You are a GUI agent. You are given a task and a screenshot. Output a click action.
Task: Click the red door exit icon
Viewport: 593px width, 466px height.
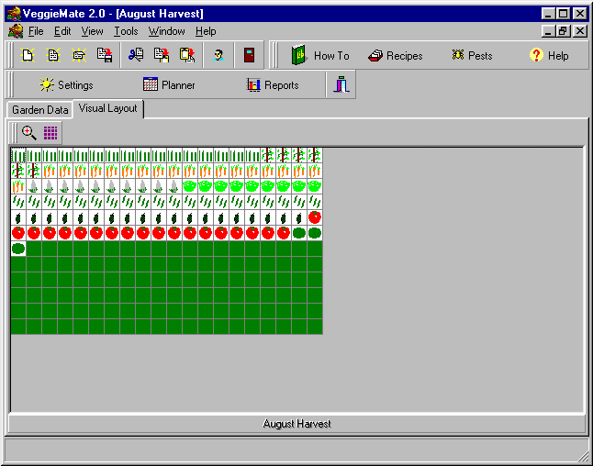tap(248, 55)
